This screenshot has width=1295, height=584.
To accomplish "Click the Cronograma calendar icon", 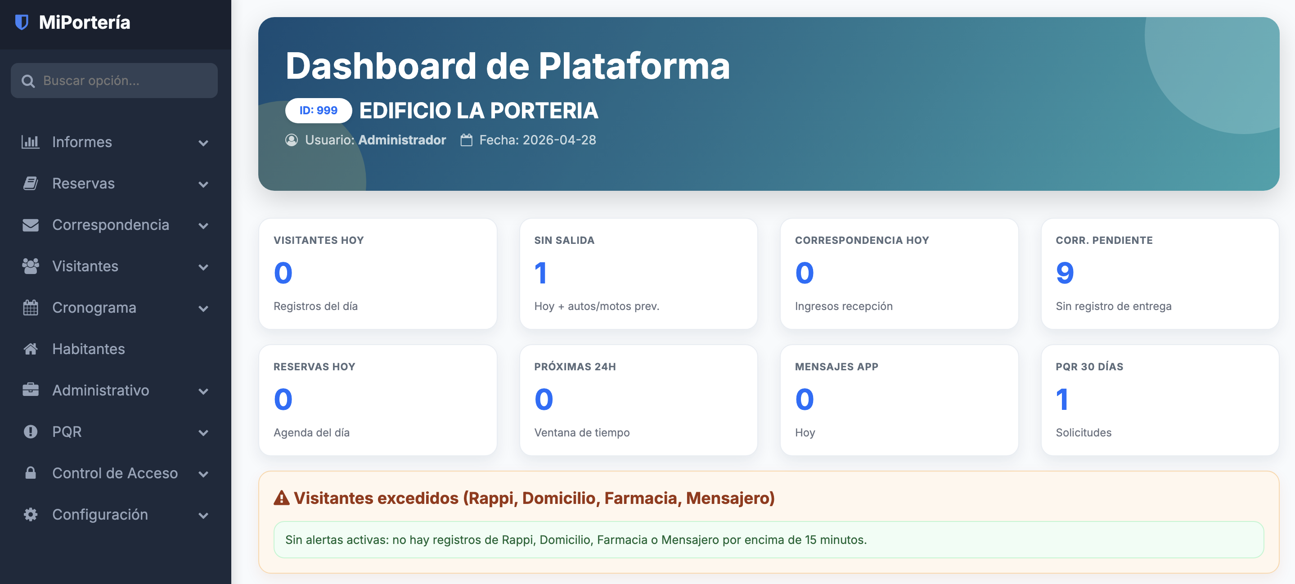I will 30,308.
